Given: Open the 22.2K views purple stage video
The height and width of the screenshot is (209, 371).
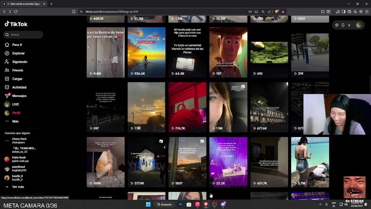Looking at the screenshot, I should click(x=228, y=162).
